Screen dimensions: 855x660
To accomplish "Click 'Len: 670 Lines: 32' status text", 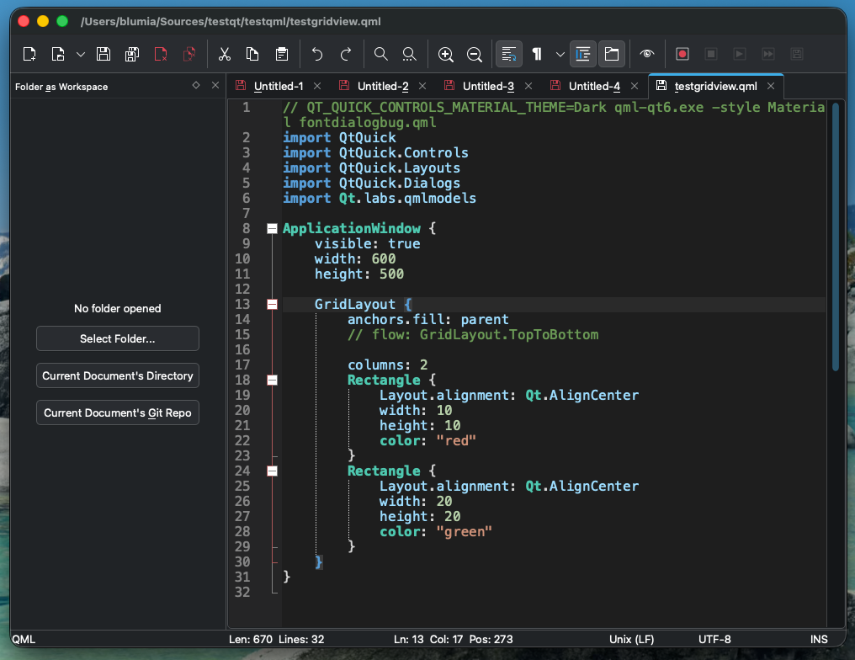I will point(277,639).
